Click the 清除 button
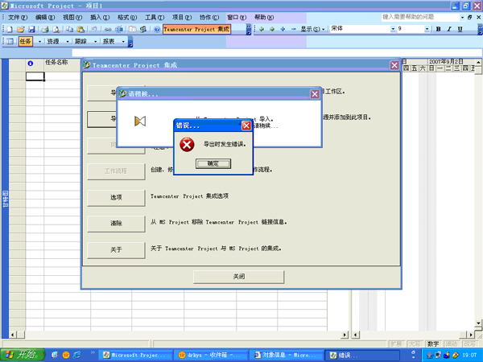The image size is (483, 362). point(116,224)
